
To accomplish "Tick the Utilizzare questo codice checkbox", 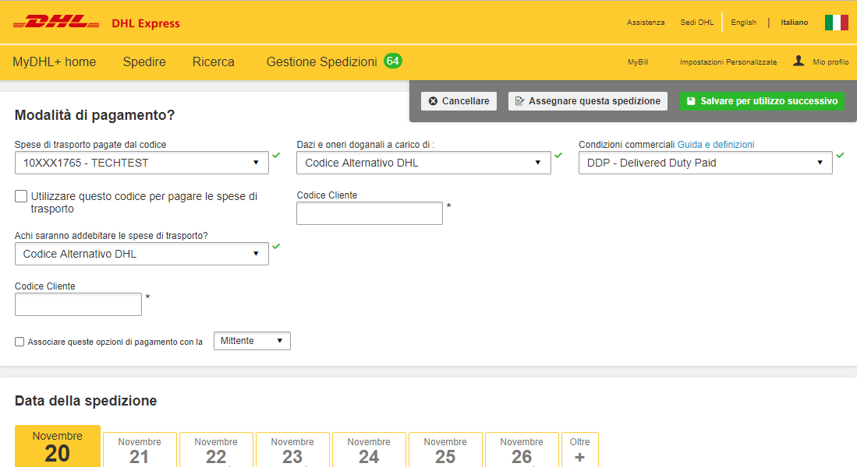I will point(21,196).
